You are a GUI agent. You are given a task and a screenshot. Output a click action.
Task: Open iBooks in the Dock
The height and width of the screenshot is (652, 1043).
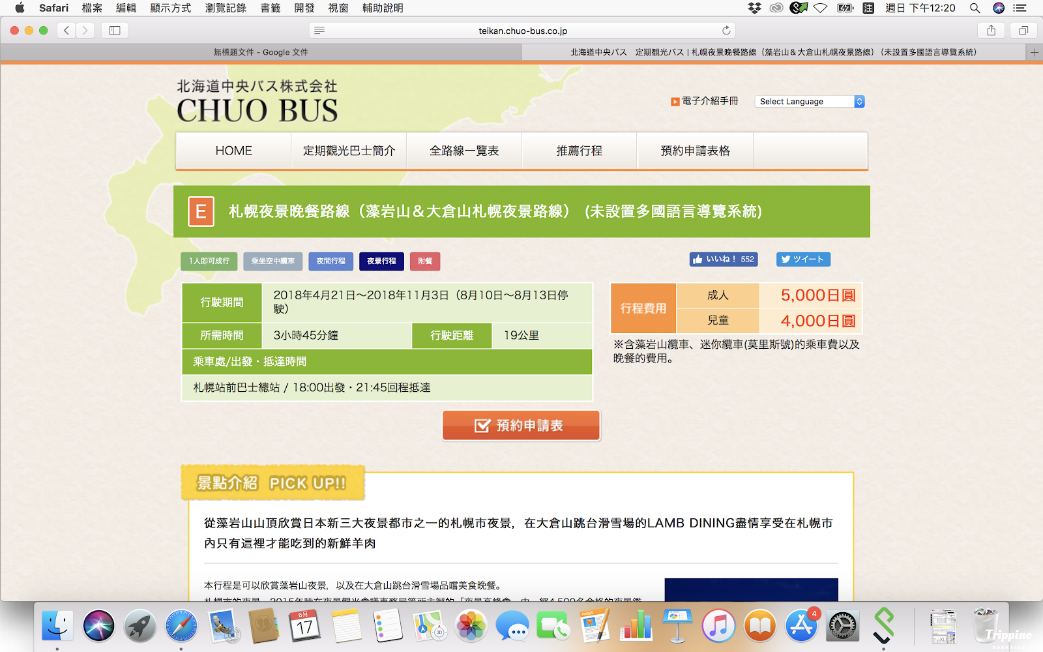(x=759, y=626)
